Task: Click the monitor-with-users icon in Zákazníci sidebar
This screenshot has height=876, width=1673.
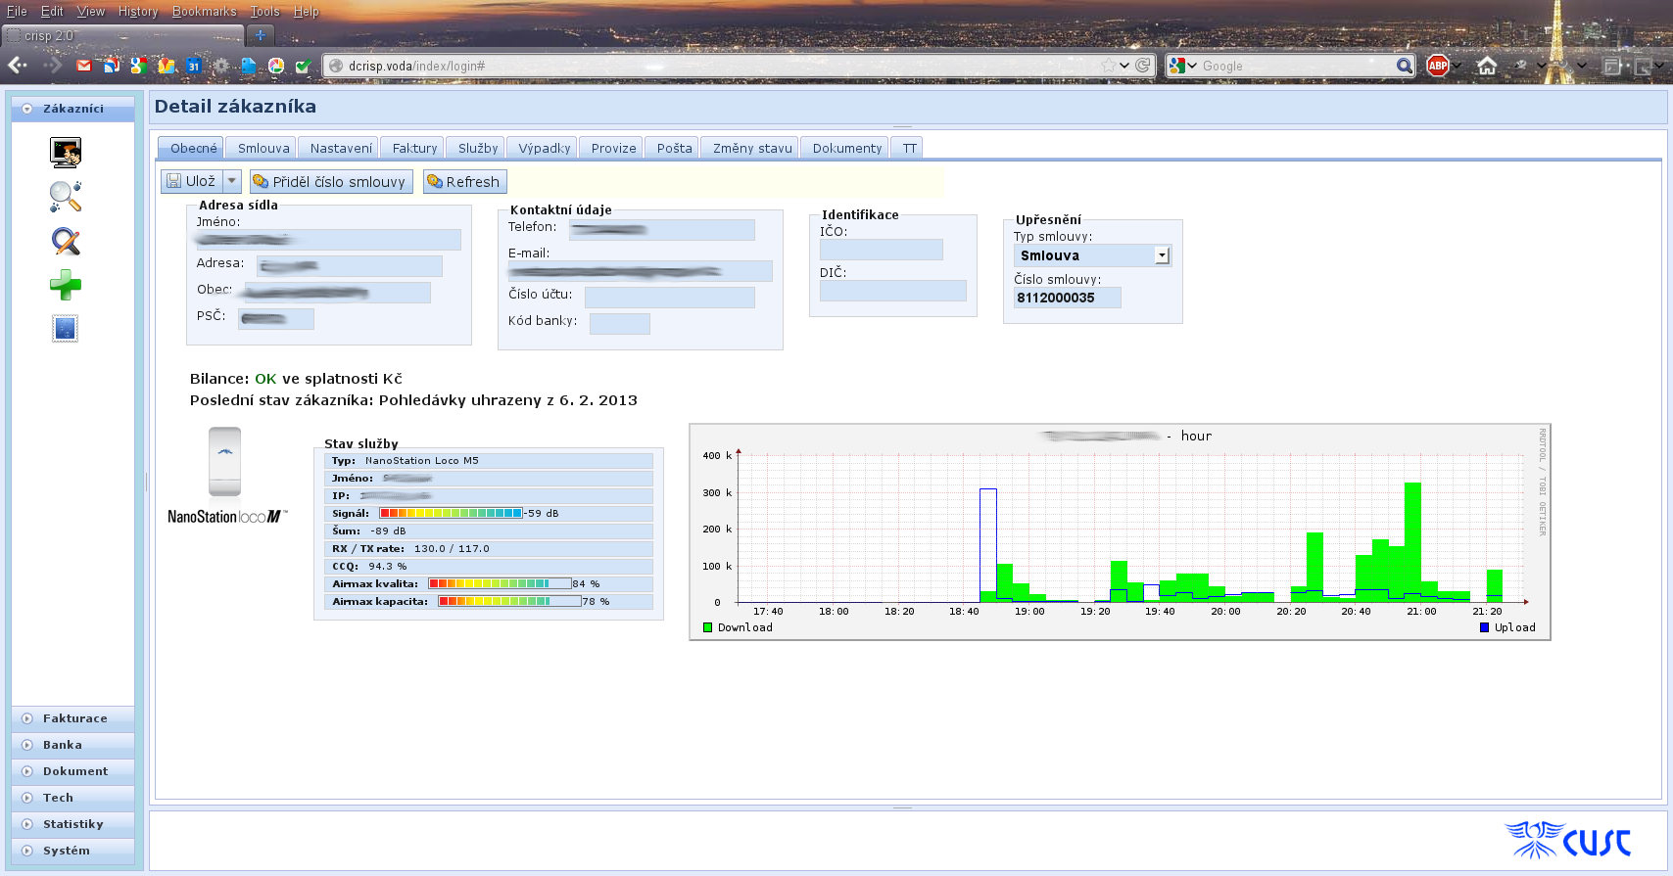Action: (x=66, y=152)
